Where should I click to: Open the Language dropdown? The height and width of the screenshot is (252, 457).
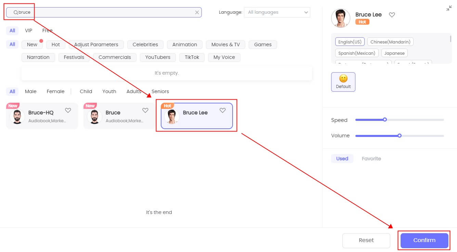click(x=277, y=12)
